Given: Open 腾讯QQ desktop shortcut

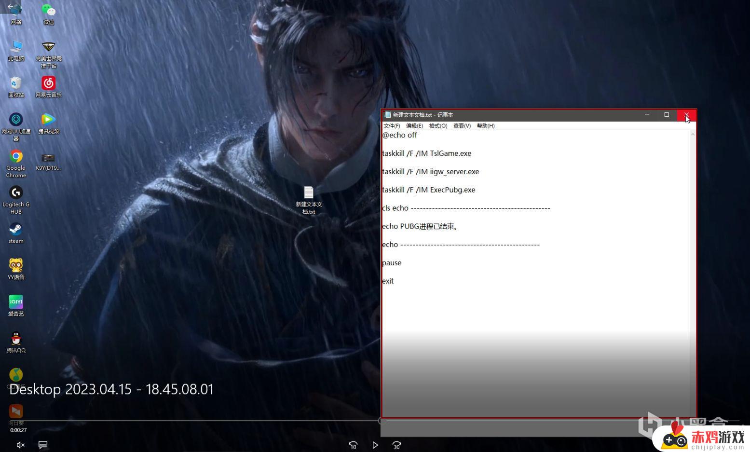Looking at the screenshot, I should 16,342.
